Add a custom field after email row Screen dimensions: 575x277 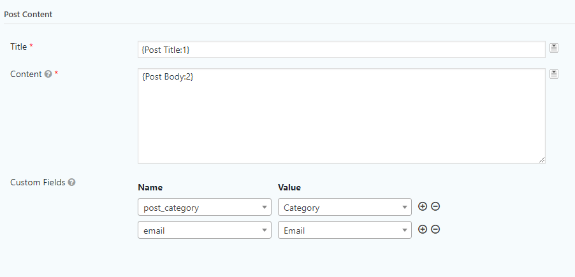coord(423,229)
